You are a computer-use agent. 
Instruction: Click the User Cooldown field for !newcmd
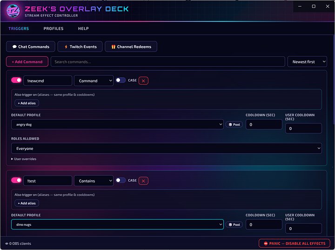pos(303,128)
